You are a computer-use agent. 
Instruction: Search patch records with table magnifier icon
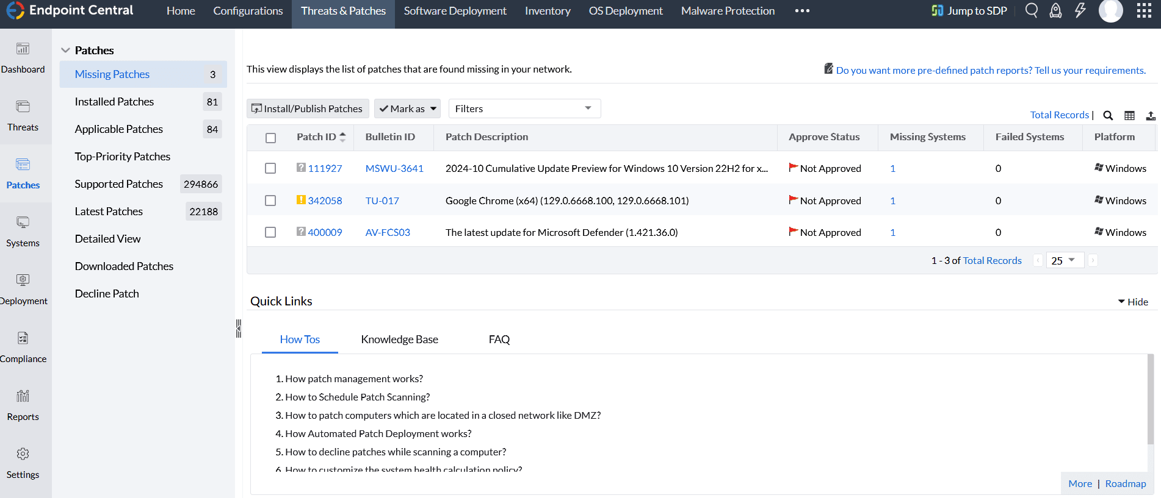click(1108, 115)
